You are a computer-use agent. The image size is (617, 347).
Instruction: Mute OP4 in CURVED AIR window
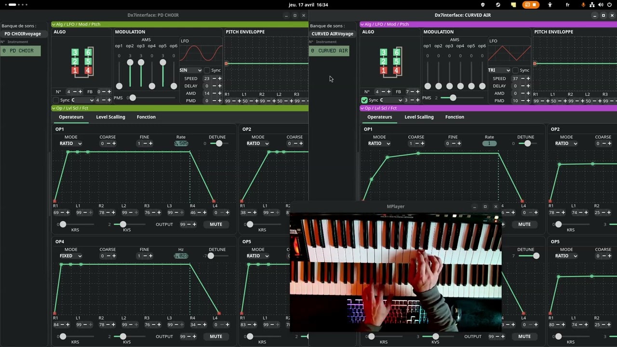pyautogui.click(x=524, y=336)
